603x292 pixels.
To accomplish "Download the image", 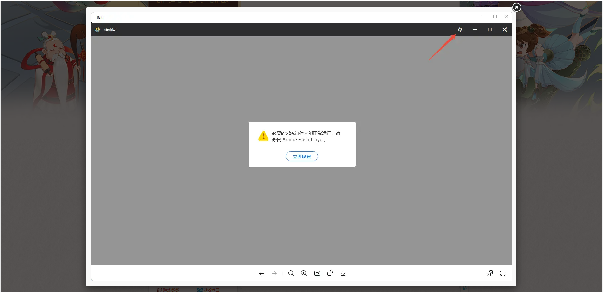I will (x=343, y=273).
